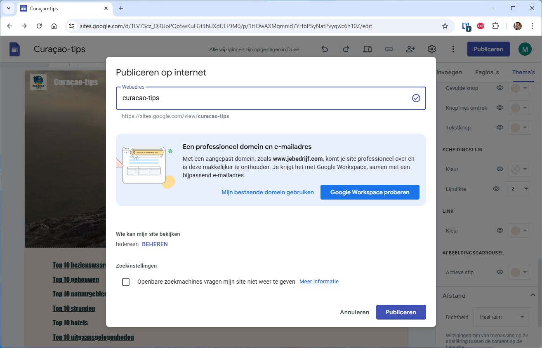Open Scheidingslijn Kleur color dropdown
542x348 pixels.
point(520,169)
